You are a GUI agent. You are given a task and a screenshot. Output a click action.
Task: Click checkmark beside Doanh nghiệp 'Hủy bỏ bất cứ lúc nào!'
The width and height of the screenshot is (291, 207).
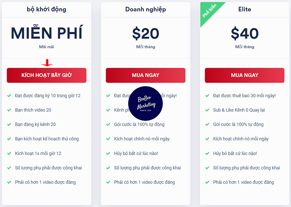click(108, 153)
